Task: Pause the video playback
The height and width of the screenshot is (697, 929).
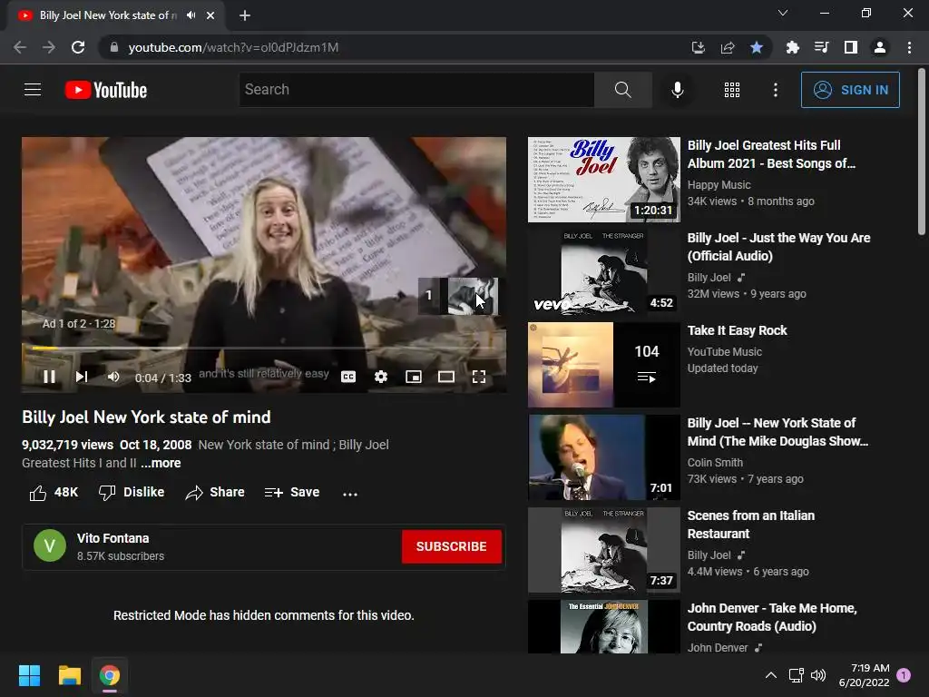Action: (x=49, y=377)
